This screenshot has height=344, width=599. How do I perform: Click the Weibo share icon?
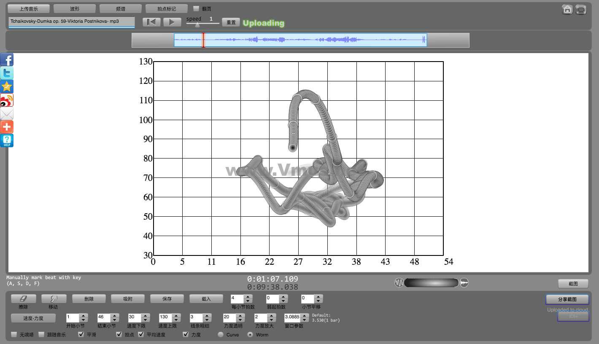[7, 100]
